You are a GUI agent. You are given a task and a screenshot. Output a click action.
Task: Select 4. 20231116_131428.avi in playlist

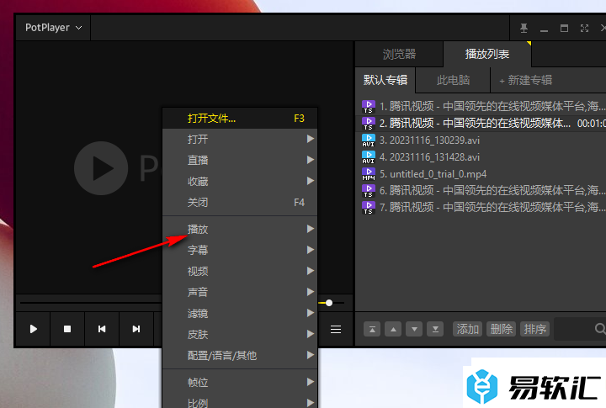481,157
